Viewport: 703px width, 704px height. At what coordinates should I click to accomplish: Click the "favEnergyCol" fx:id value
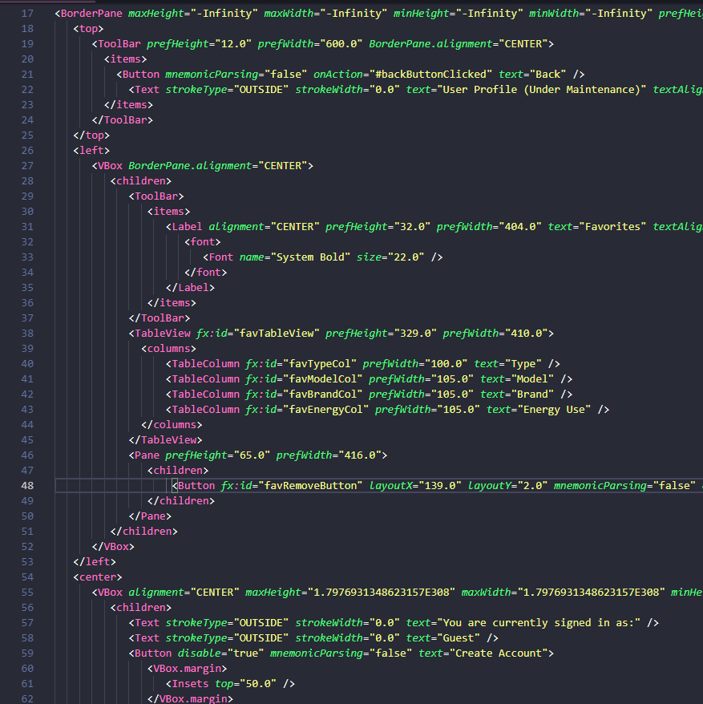point(326,410)
